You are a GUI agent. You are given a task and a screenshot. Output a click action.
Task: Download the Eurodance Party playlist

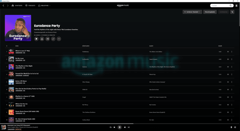[x=42, y=39]
